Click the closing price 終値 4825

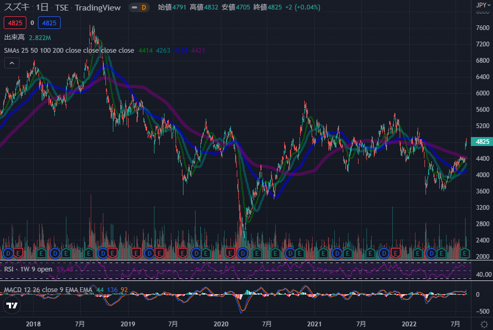click(x=267, y=7)
